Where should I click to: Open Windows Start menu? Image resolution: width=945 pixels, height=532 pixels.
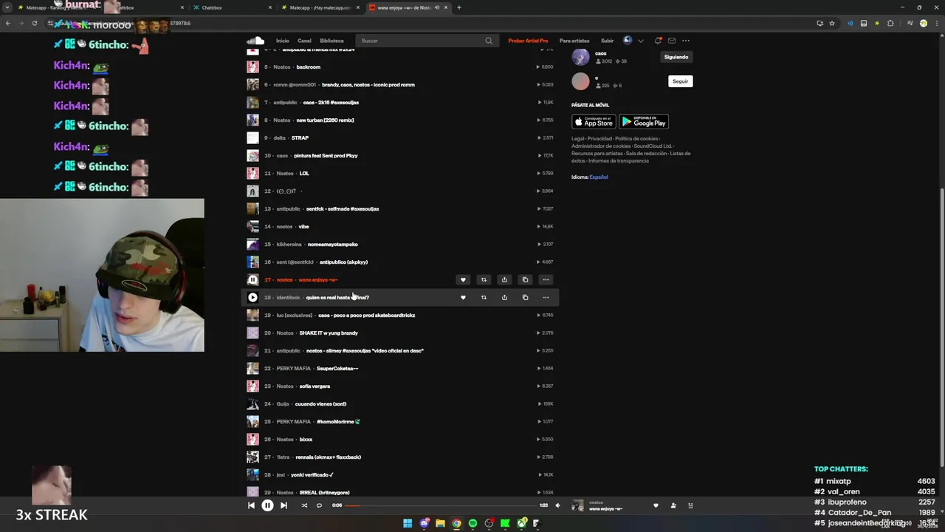click(408, 523)
